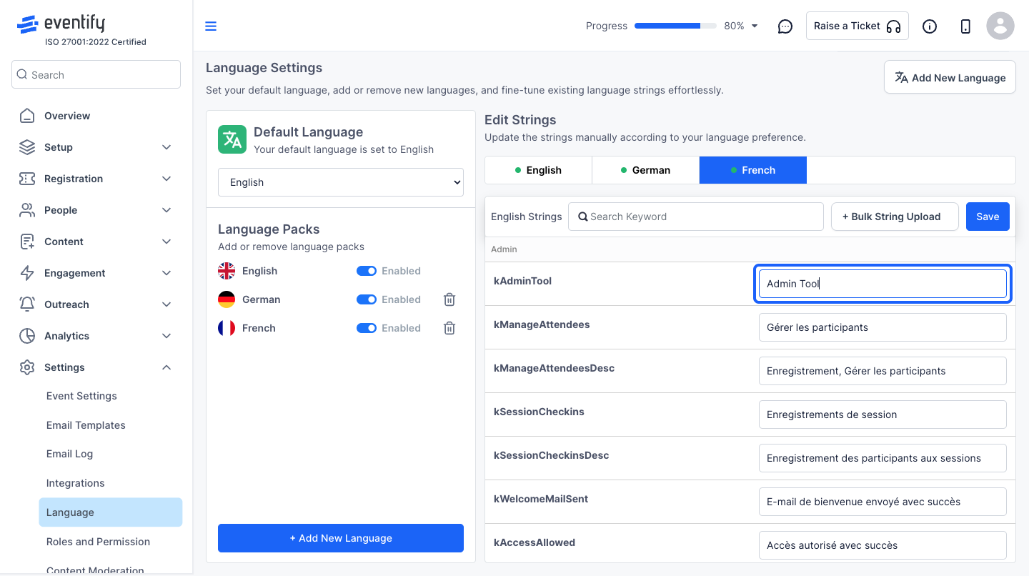Open Roles and Permission settings

(99, 542)
